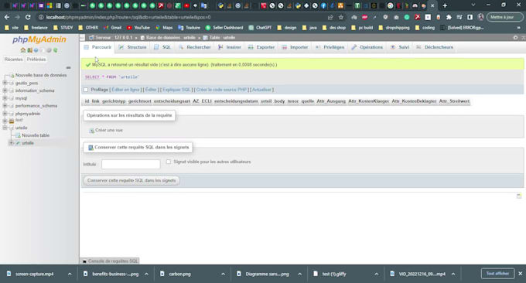Click the entscheidungsdatum column header
This screenshot has height=283, width=526.
[x=236, y=101]
